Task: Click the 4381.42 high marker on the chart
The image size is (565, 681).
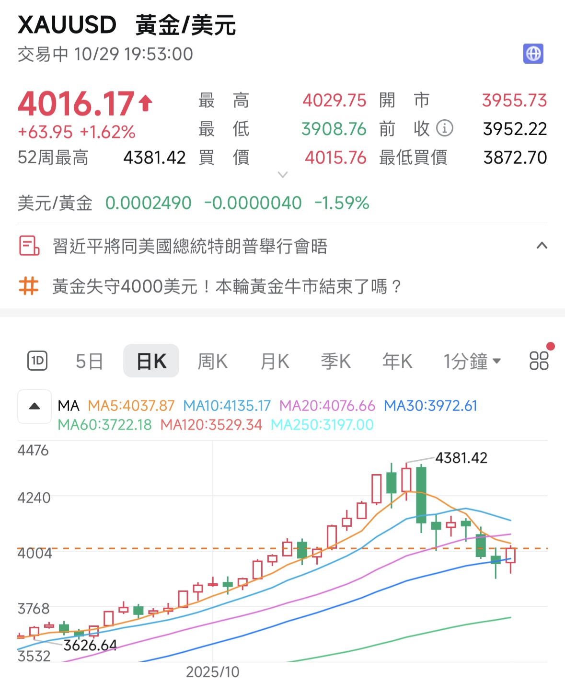Action: (x=461, y=458)
